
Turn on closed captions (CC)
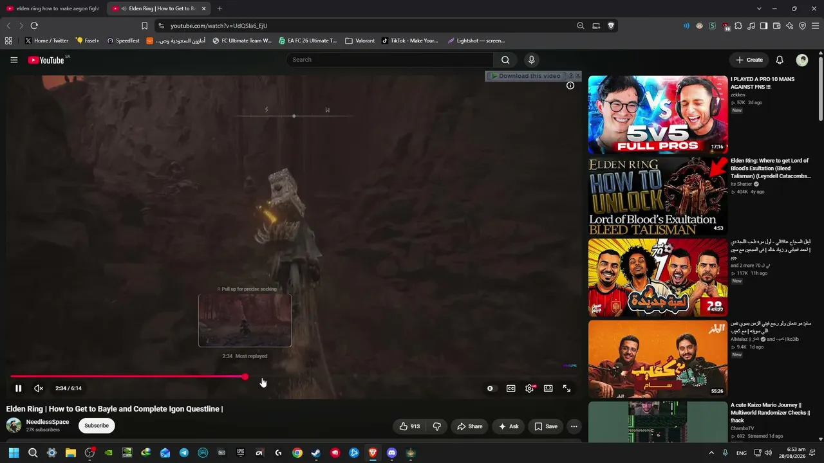point(511,388)
